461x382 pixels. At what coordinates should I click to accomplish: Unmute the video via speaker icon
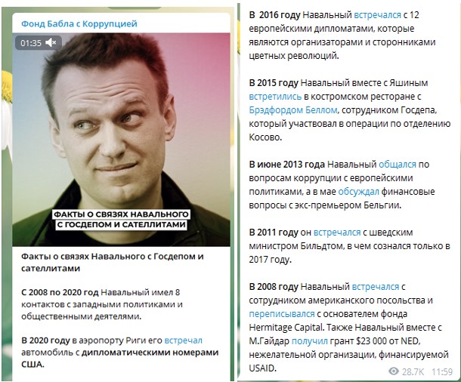[x=51, y=43]
